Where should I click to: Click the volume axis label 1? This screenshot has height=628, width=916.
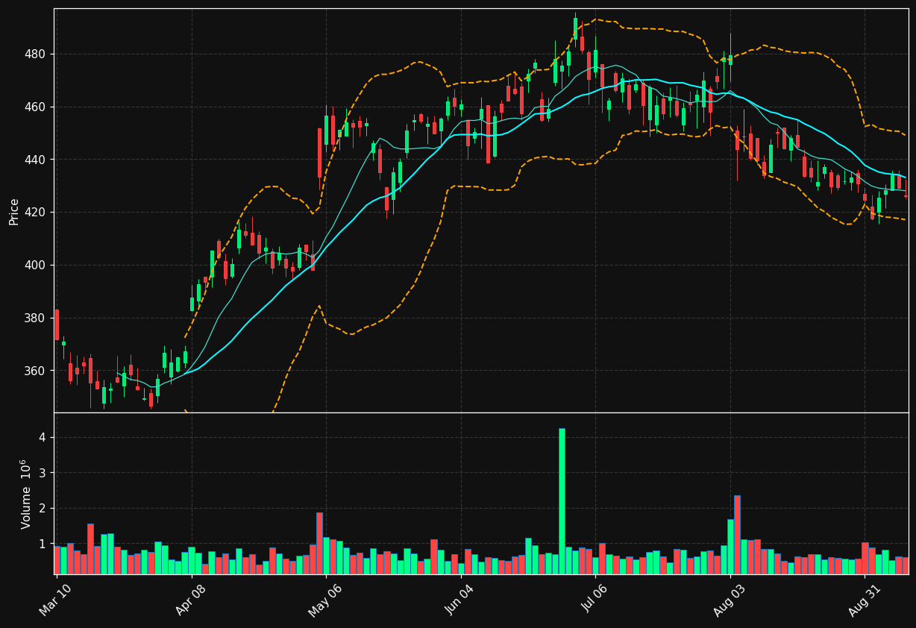(43, 544)
